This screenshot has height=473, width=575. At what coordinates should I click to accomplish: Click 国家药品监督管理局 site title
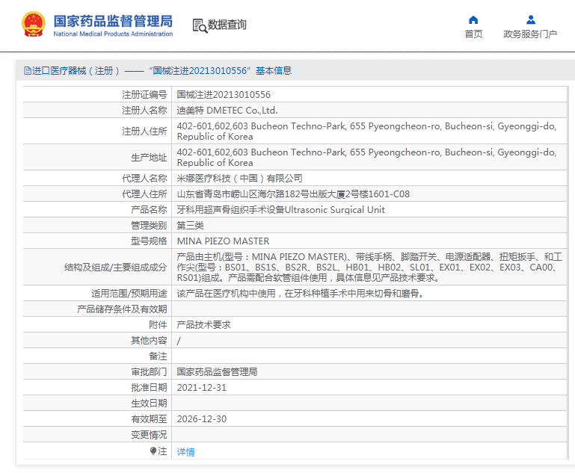113,21
